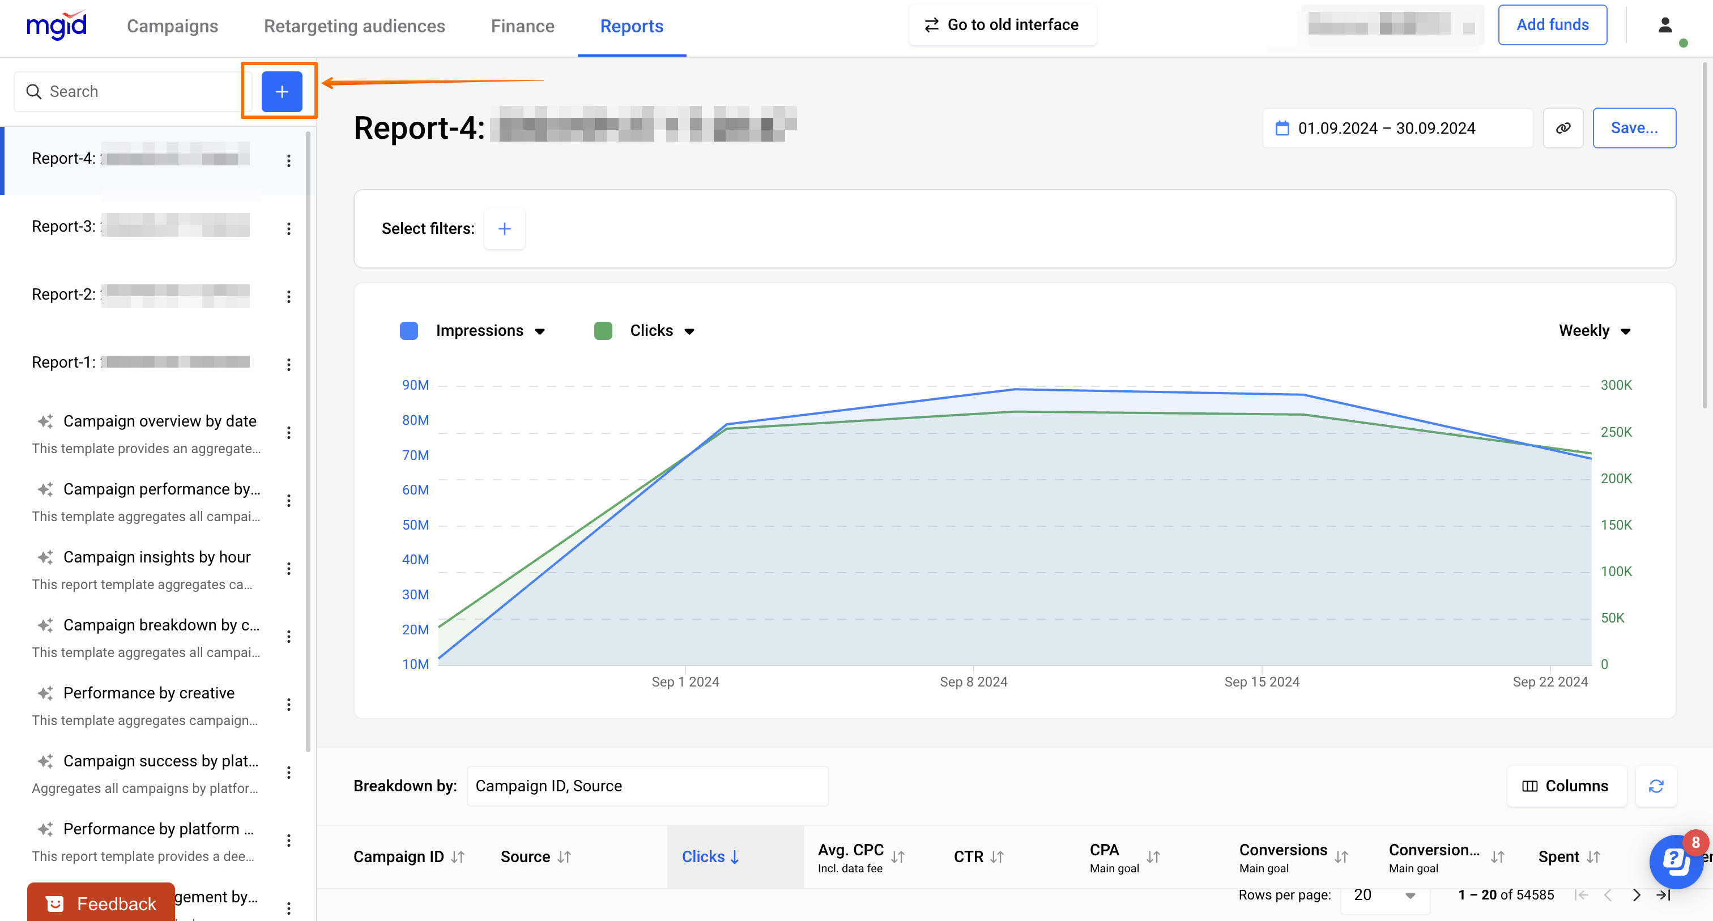Open the user account profile icon
Image resolution: width=1713 pixels, height=921 pixels.
click(x=1664, y=25)
